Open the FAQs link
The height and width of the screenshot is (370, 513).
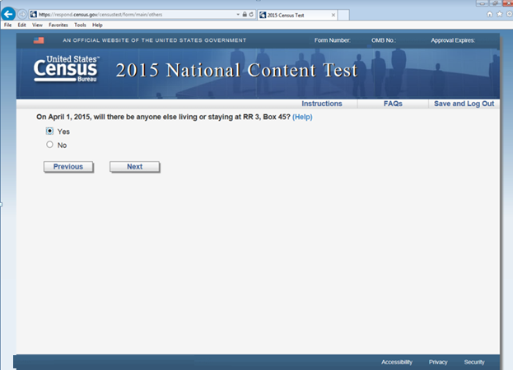pos(393,104)
